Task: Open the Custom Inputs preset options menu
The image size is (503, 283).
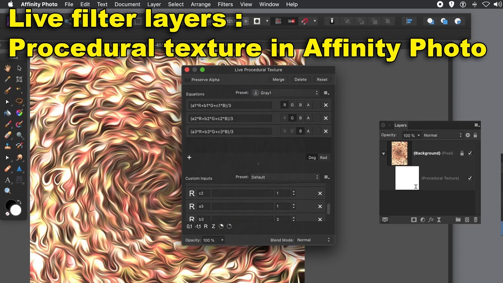Action: (326, 177)
